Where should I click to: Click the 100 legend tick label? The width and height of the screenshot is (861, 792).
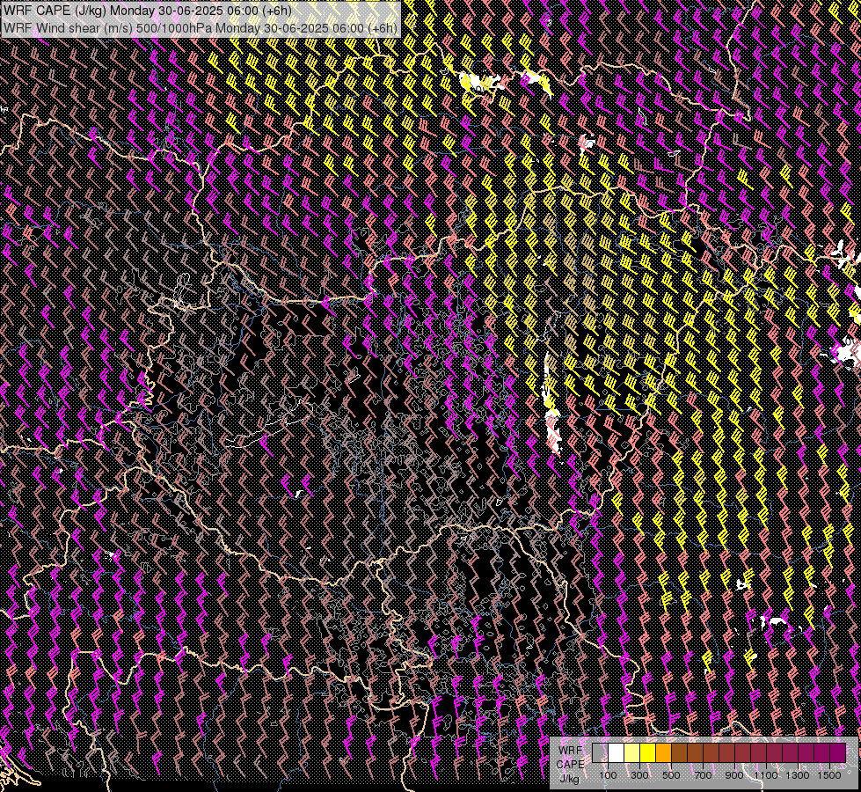(x=608, y=775)
